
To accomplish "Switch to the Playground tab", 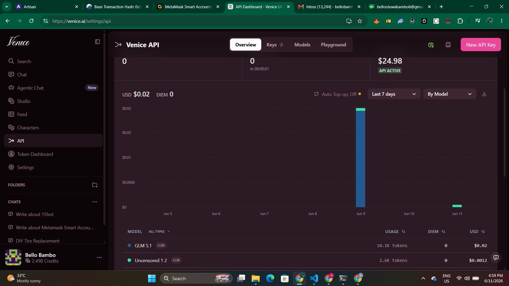I will click(x=333, y=44).
